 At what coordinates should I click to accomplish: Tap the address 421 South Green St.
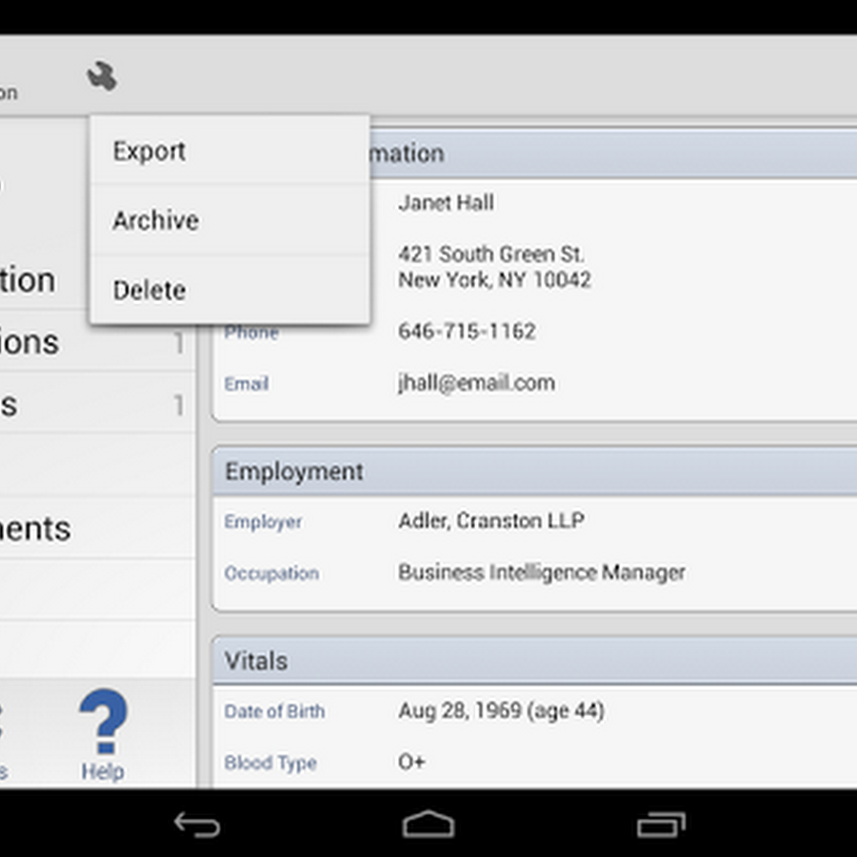pos(491,254)
